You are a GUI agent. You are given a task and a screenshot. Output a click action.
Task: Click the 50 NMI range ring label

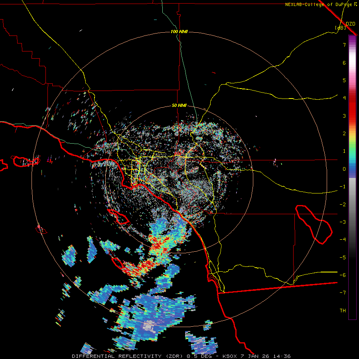coord(179,106)
